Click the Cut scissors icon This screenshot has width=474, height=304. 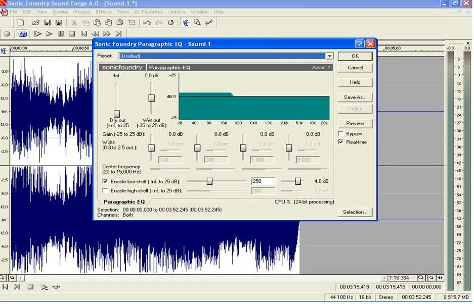click(74, 23)
